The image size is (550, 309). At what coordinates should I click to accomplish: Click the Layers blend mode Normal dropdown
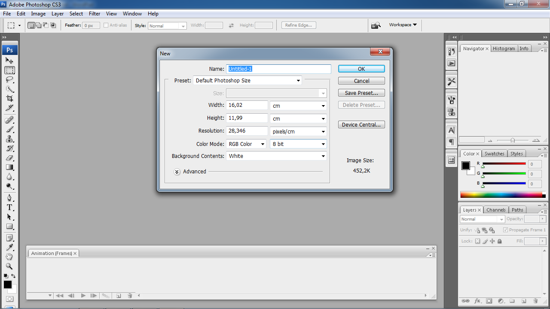[x=482, y=219]
